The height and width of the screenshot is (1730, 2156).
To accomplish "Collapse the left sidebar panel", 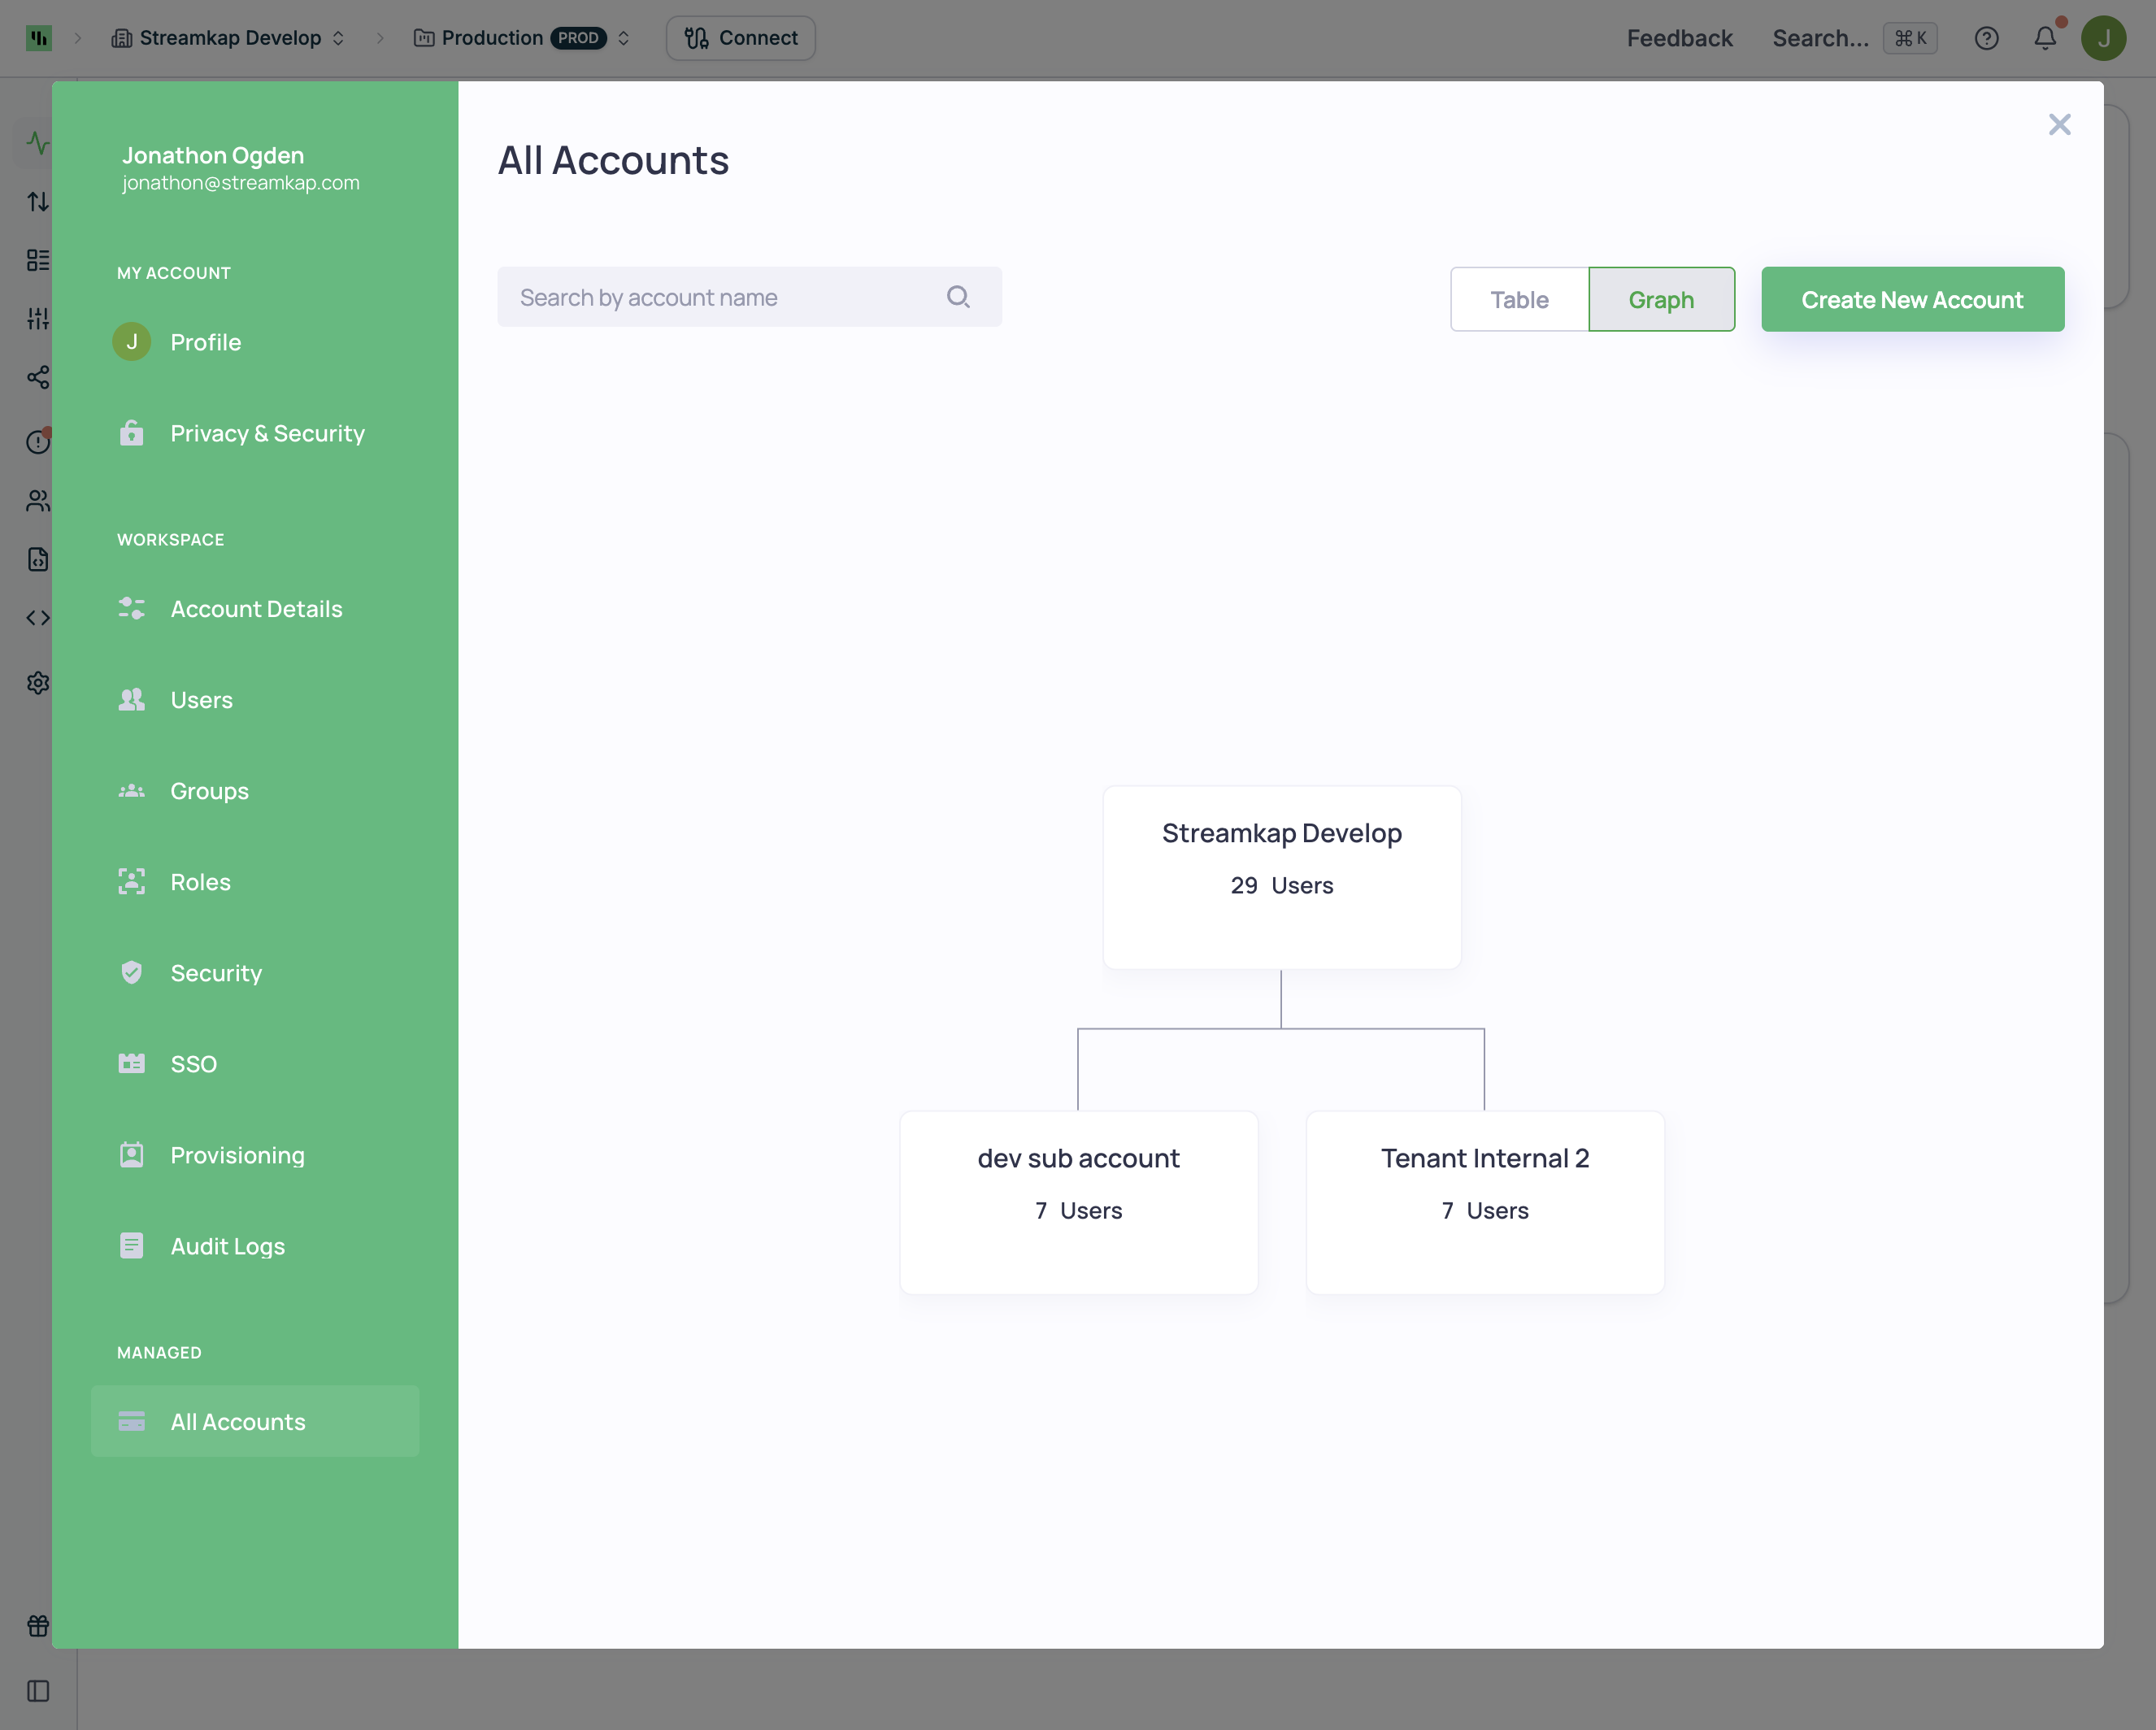I will tap(38, 1690).
